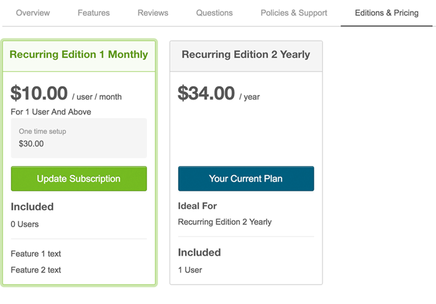Image resolution: width=436 pixels, height=304 pixels.
Task: Click the 1 User included text
Action: [x=190, y=269]
